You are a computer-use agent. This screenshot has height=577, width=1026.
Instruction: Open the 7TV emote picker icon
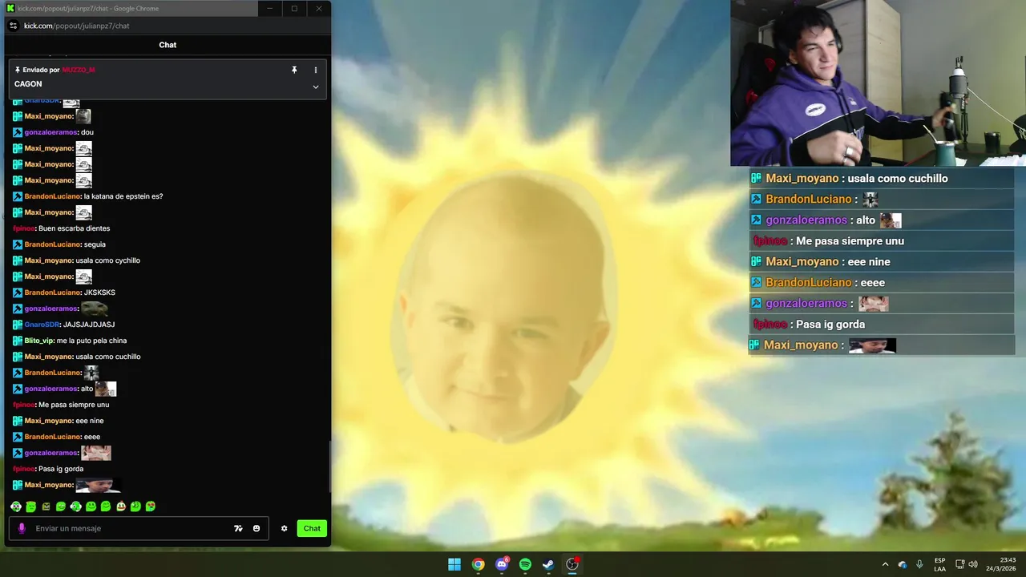[x=238, y=528]
